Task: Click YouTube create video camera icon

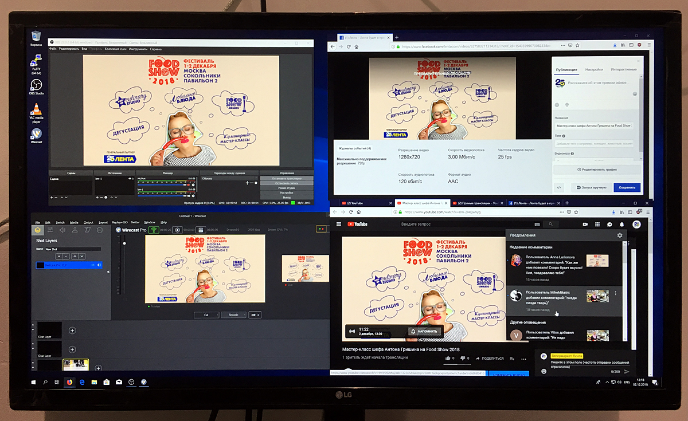Action: 585,225
